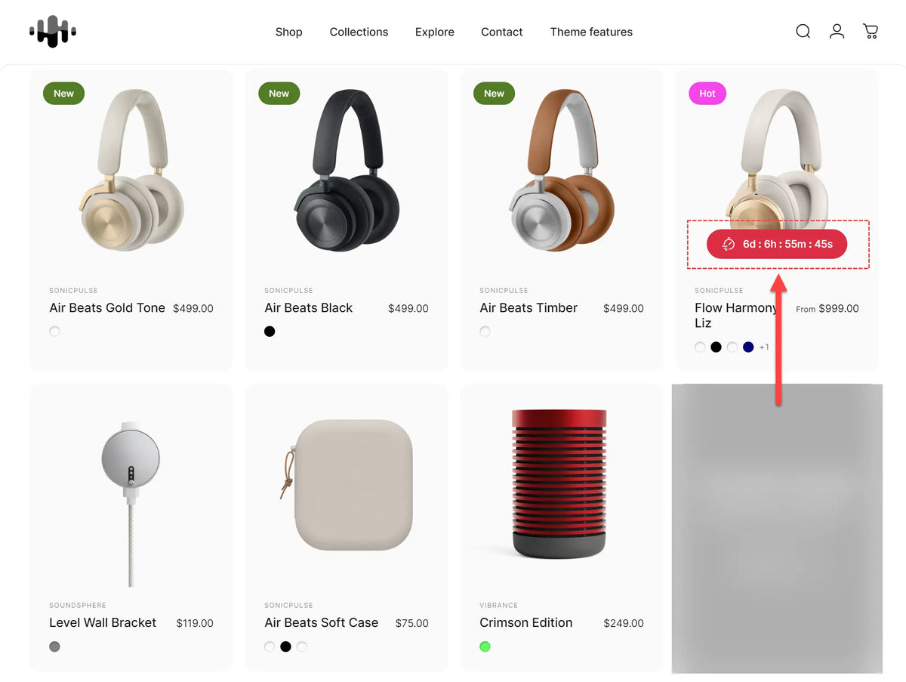
Task: Click the New badge on Air Beats Black
Action: point(279,94)
